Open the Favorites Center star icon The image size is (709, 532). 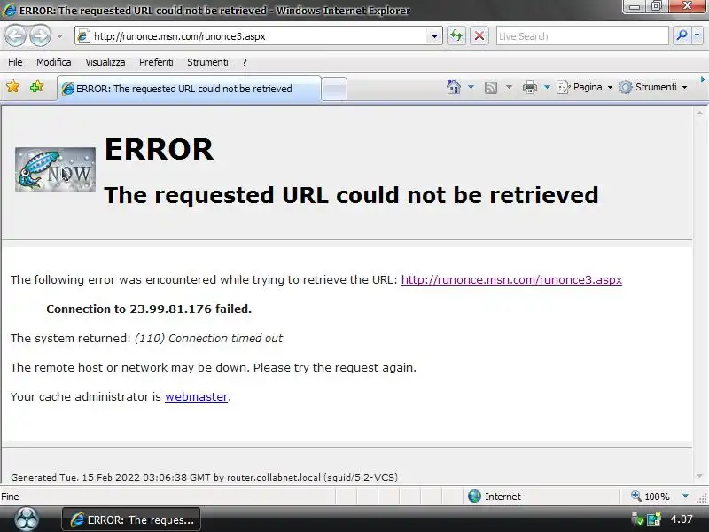pos(13,86)
